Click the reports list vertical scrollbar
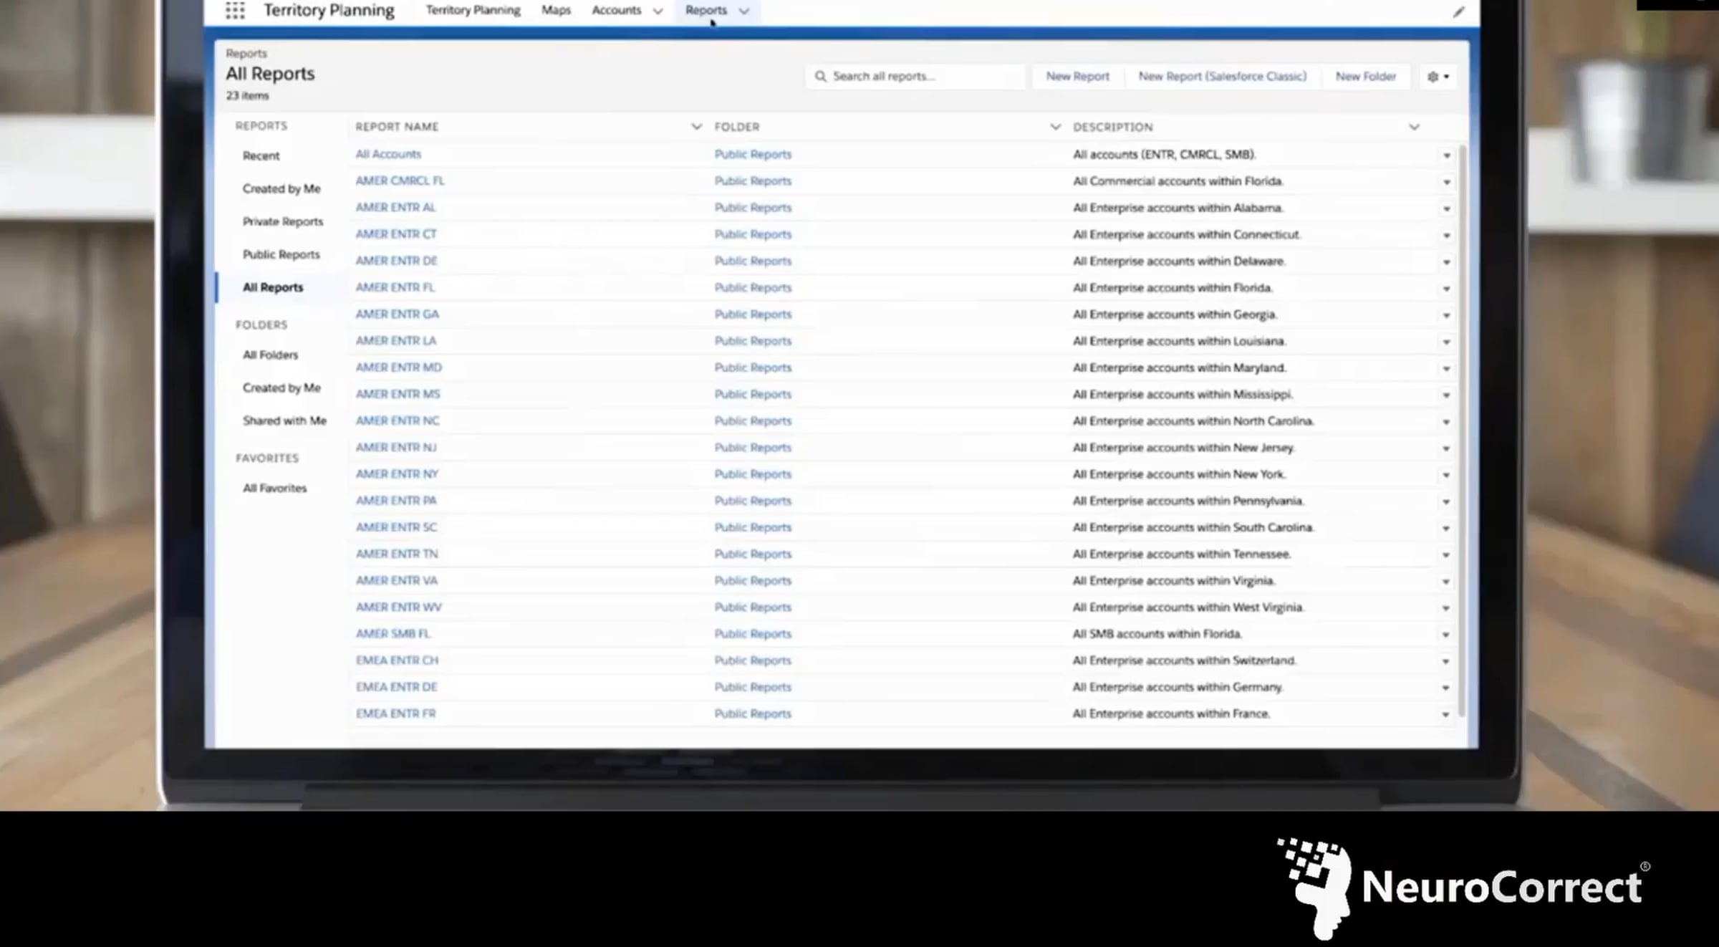Image resolution: width=1719 pixels, height=947 pixels. 1461,430
